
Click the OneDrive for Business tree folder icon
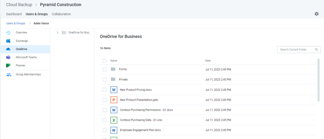(64, 32)
